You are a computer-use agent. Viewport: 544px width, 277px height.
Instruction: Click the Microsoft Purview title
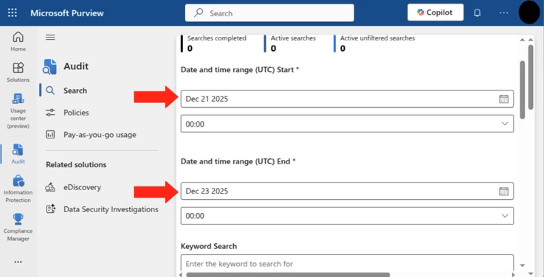tap(67, 13)
